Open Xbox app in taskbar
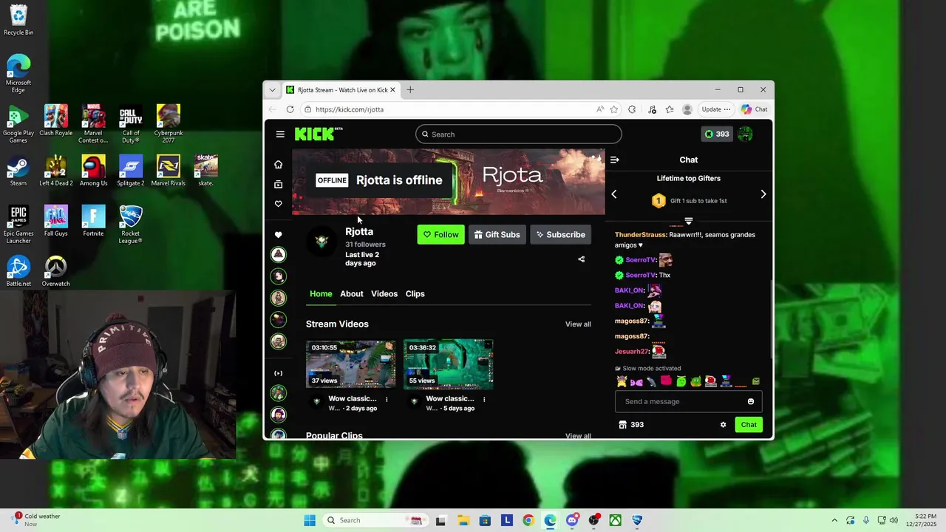The image size is (946, 532). 615,520
